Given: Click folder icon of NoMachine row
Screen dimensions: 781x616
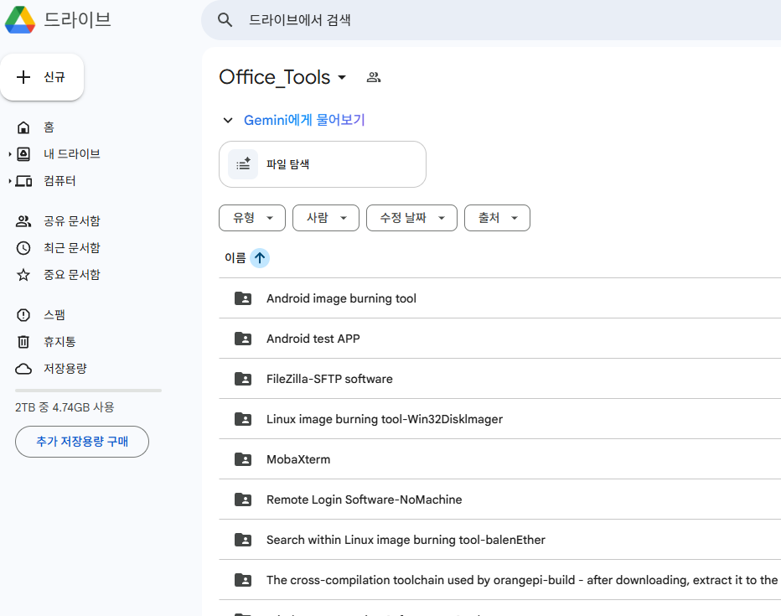Looking at the screenshot, I should click(243, 500).
